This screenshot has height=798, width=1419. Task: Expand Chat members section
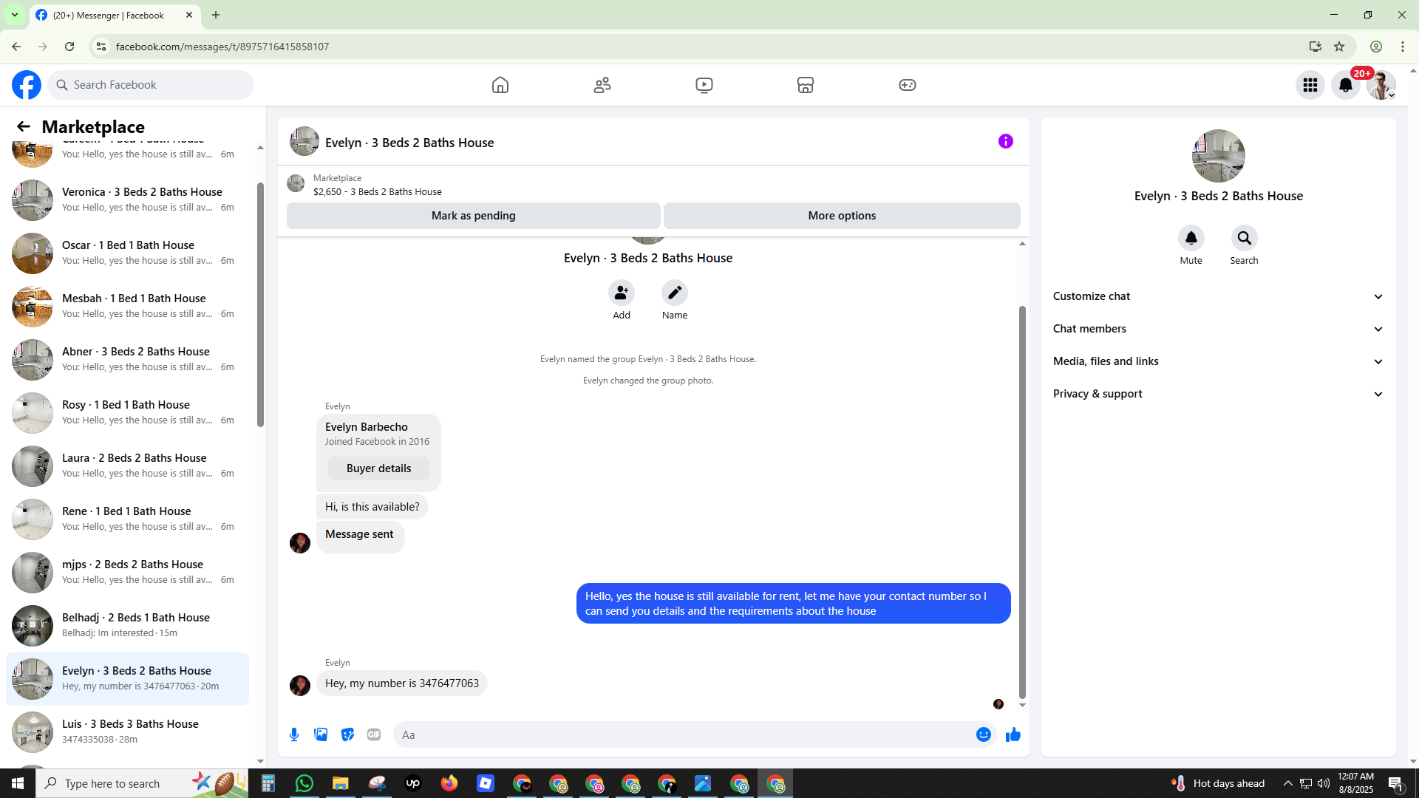point(1218,329)
